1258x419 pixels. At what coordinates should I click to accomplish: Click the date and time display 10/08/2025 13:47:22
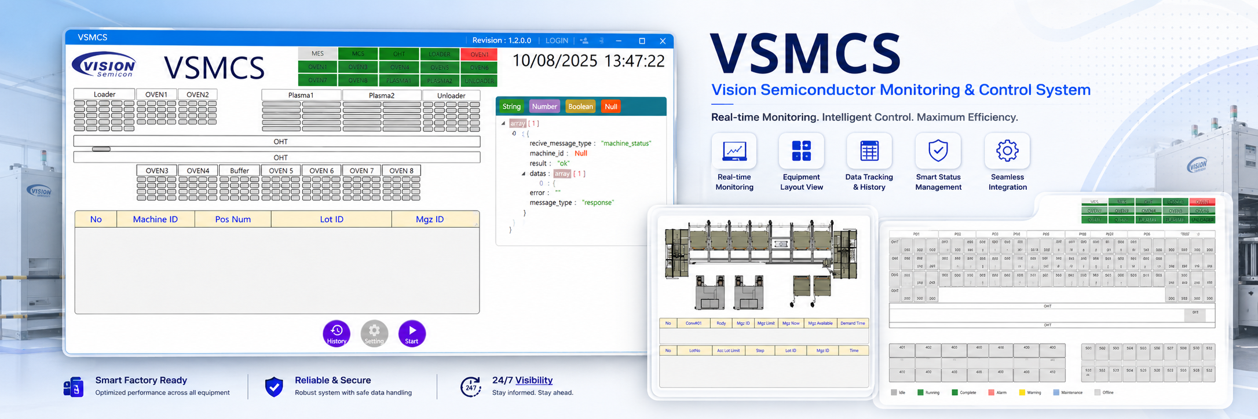[588, 61]
